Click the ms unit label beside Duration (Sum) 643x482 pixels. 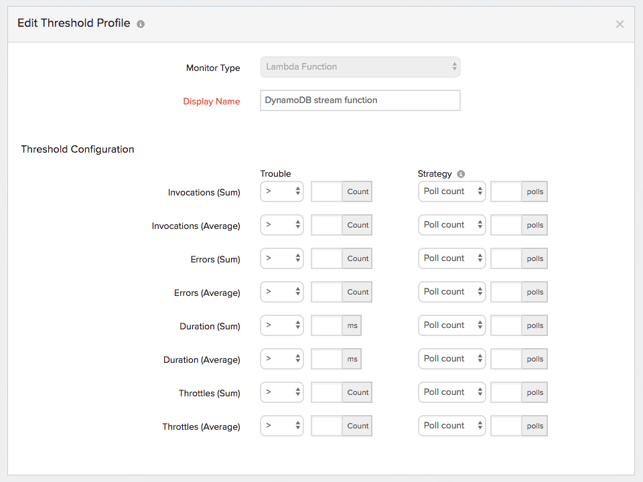point(353,325)
